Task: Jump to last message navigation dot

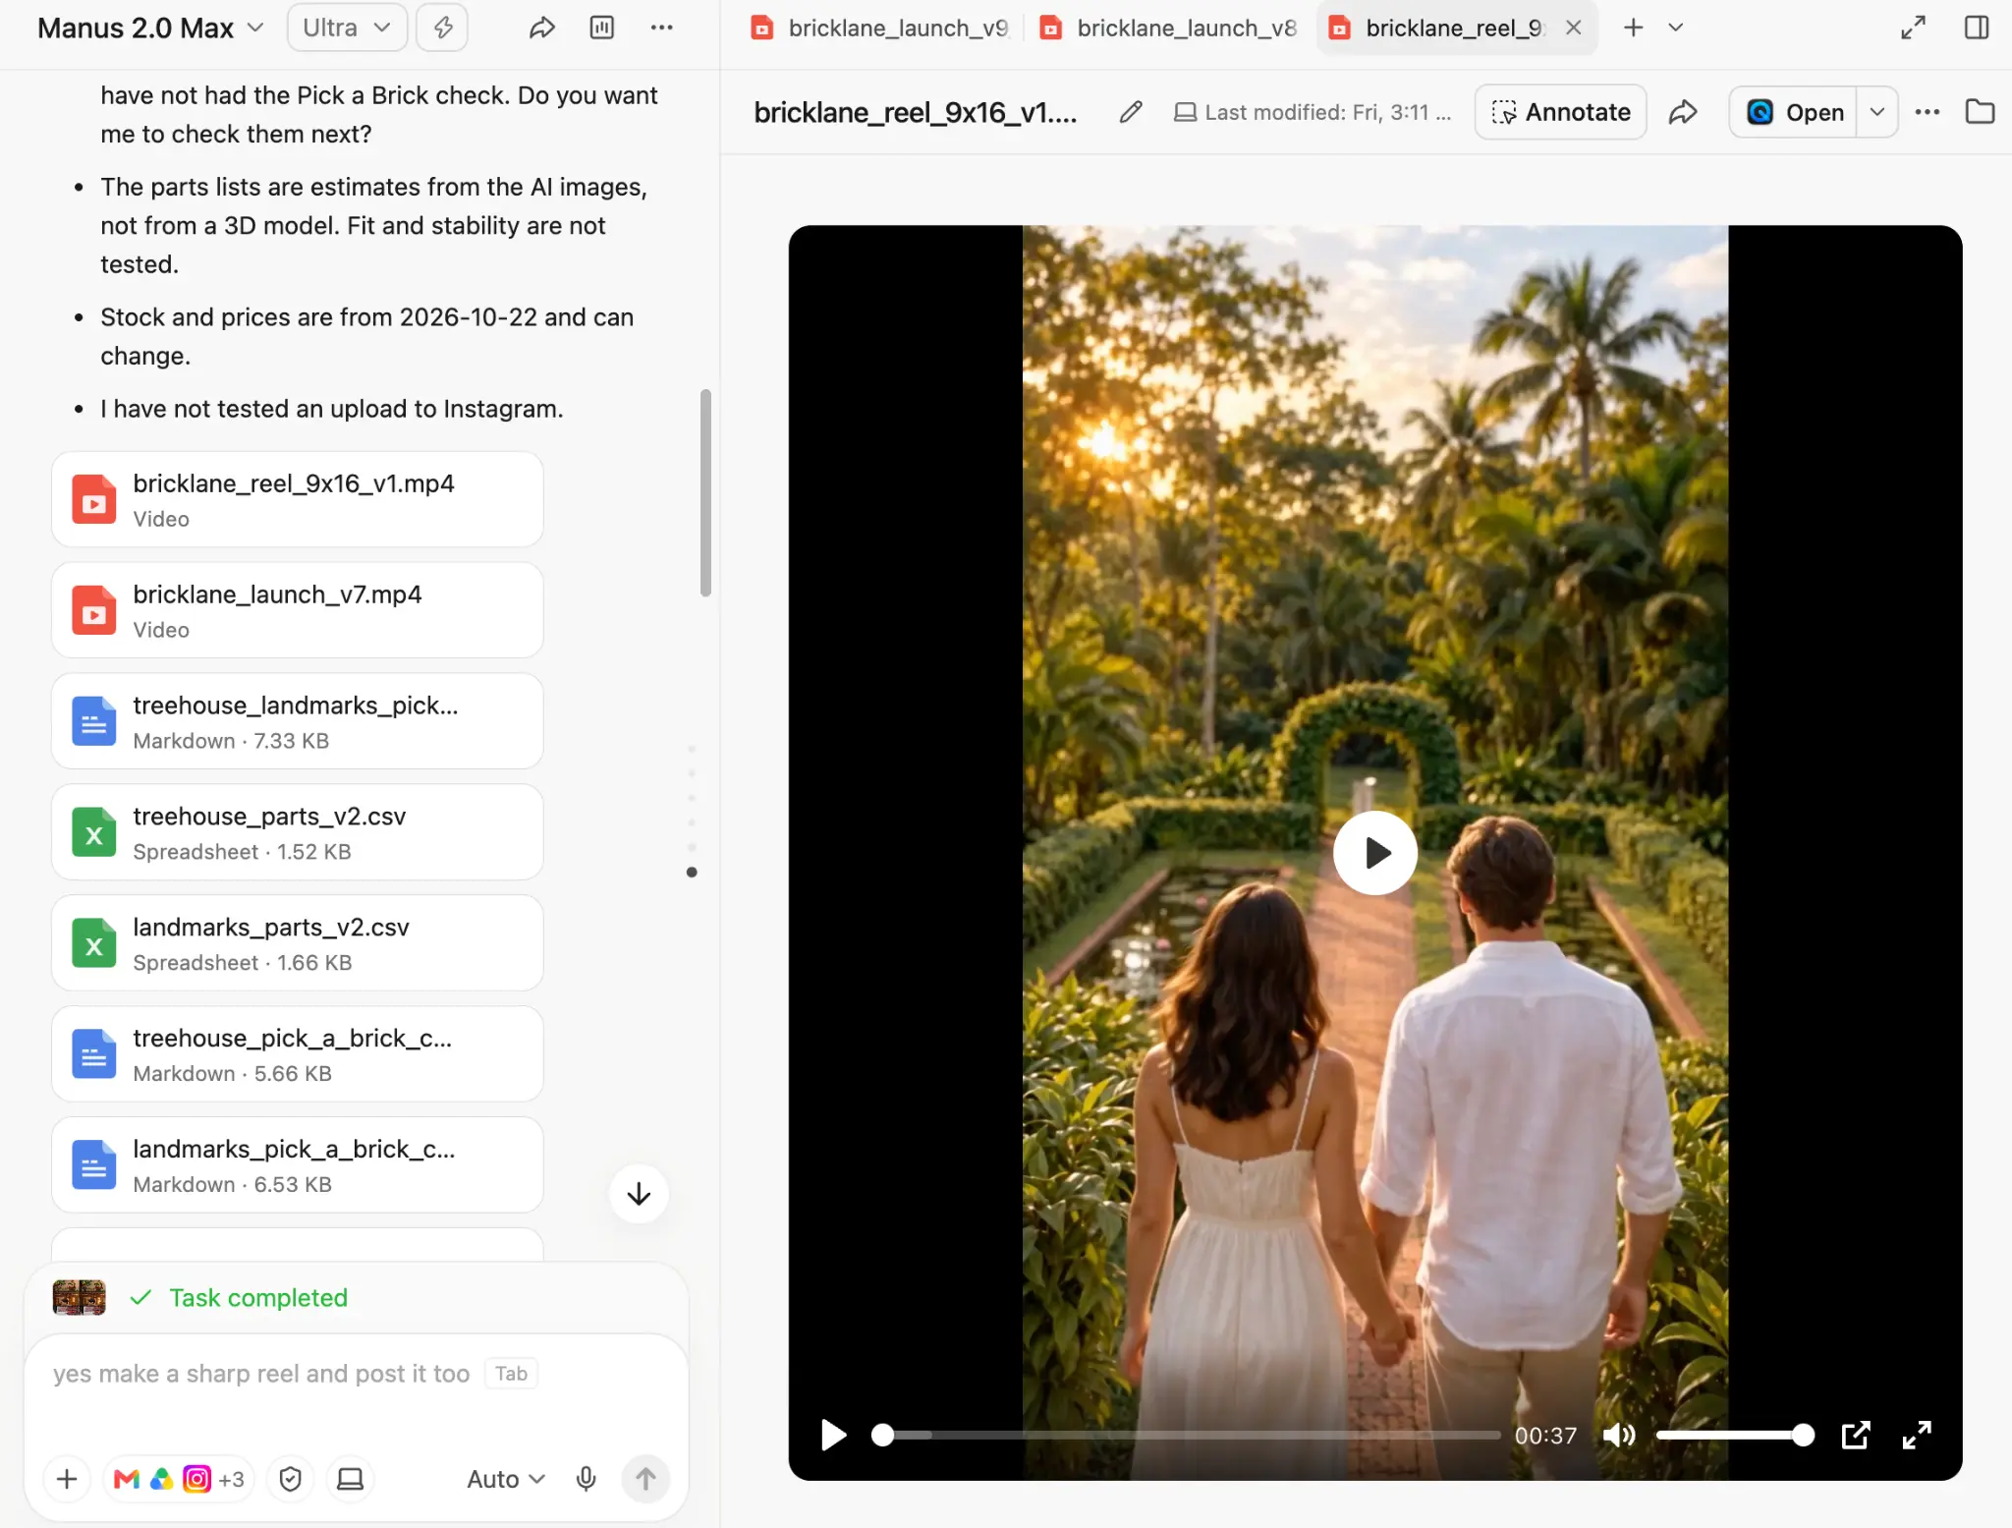Action: 692,872
